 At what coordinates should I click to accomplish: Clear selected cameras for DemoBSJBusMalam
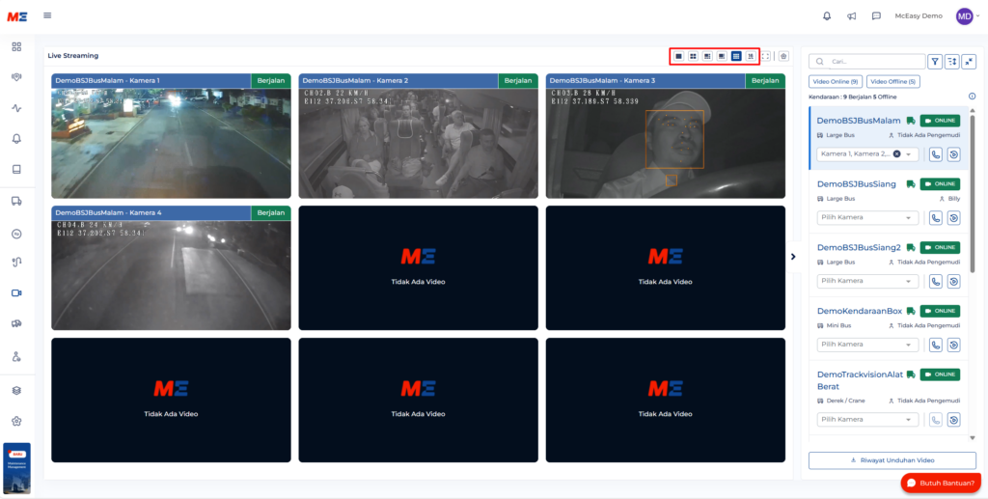point(896,154)
